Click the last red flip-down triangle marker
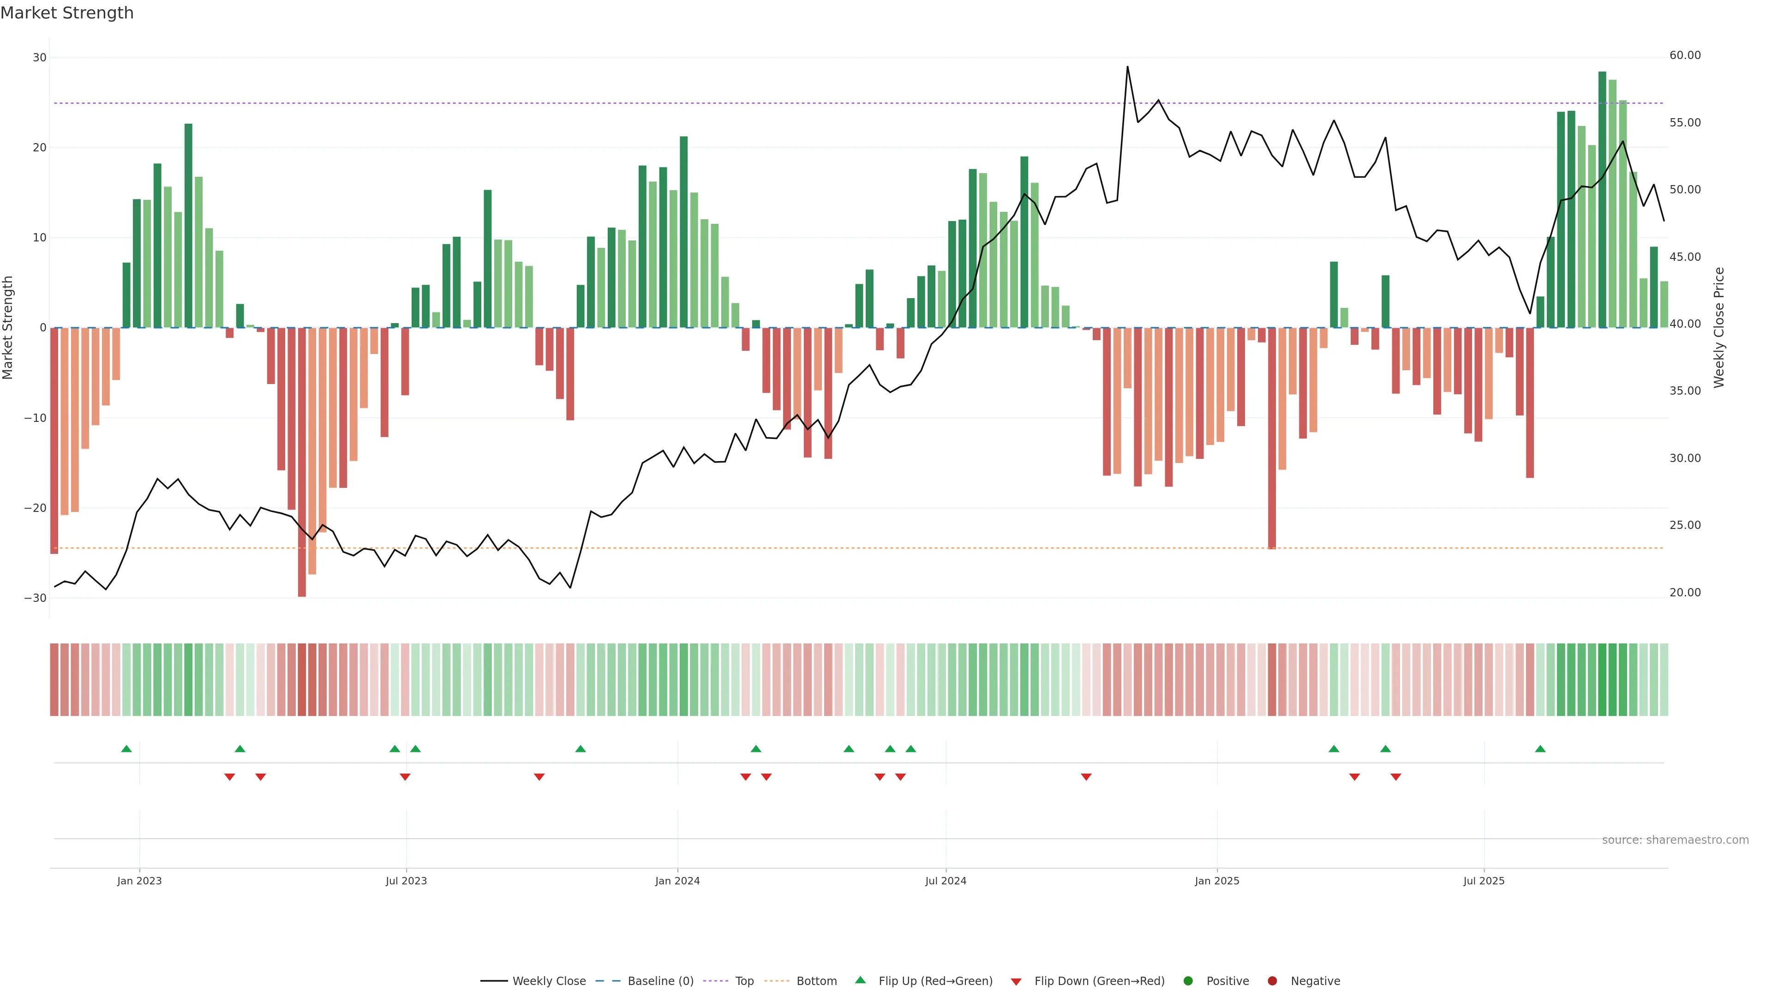This screenshot has width=1772, height=997. coord(1395,777)
